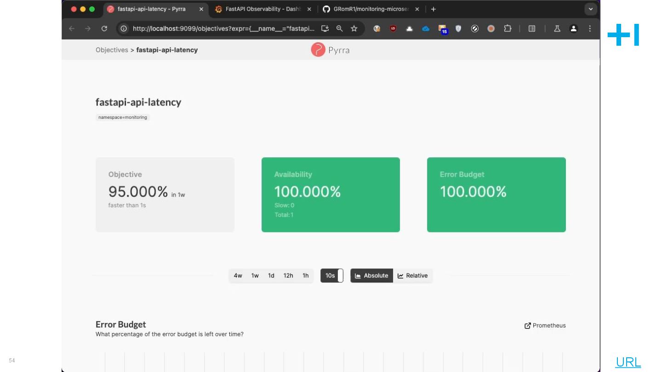Open a new browser tab
Screen dimensions: 662x372
pos(433,9)
